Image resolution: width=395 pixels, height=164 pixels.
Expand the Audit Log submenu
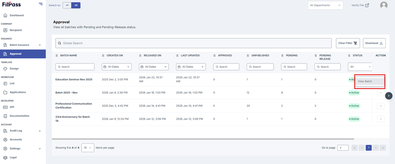pyautogui.click(x=40, y=131)
